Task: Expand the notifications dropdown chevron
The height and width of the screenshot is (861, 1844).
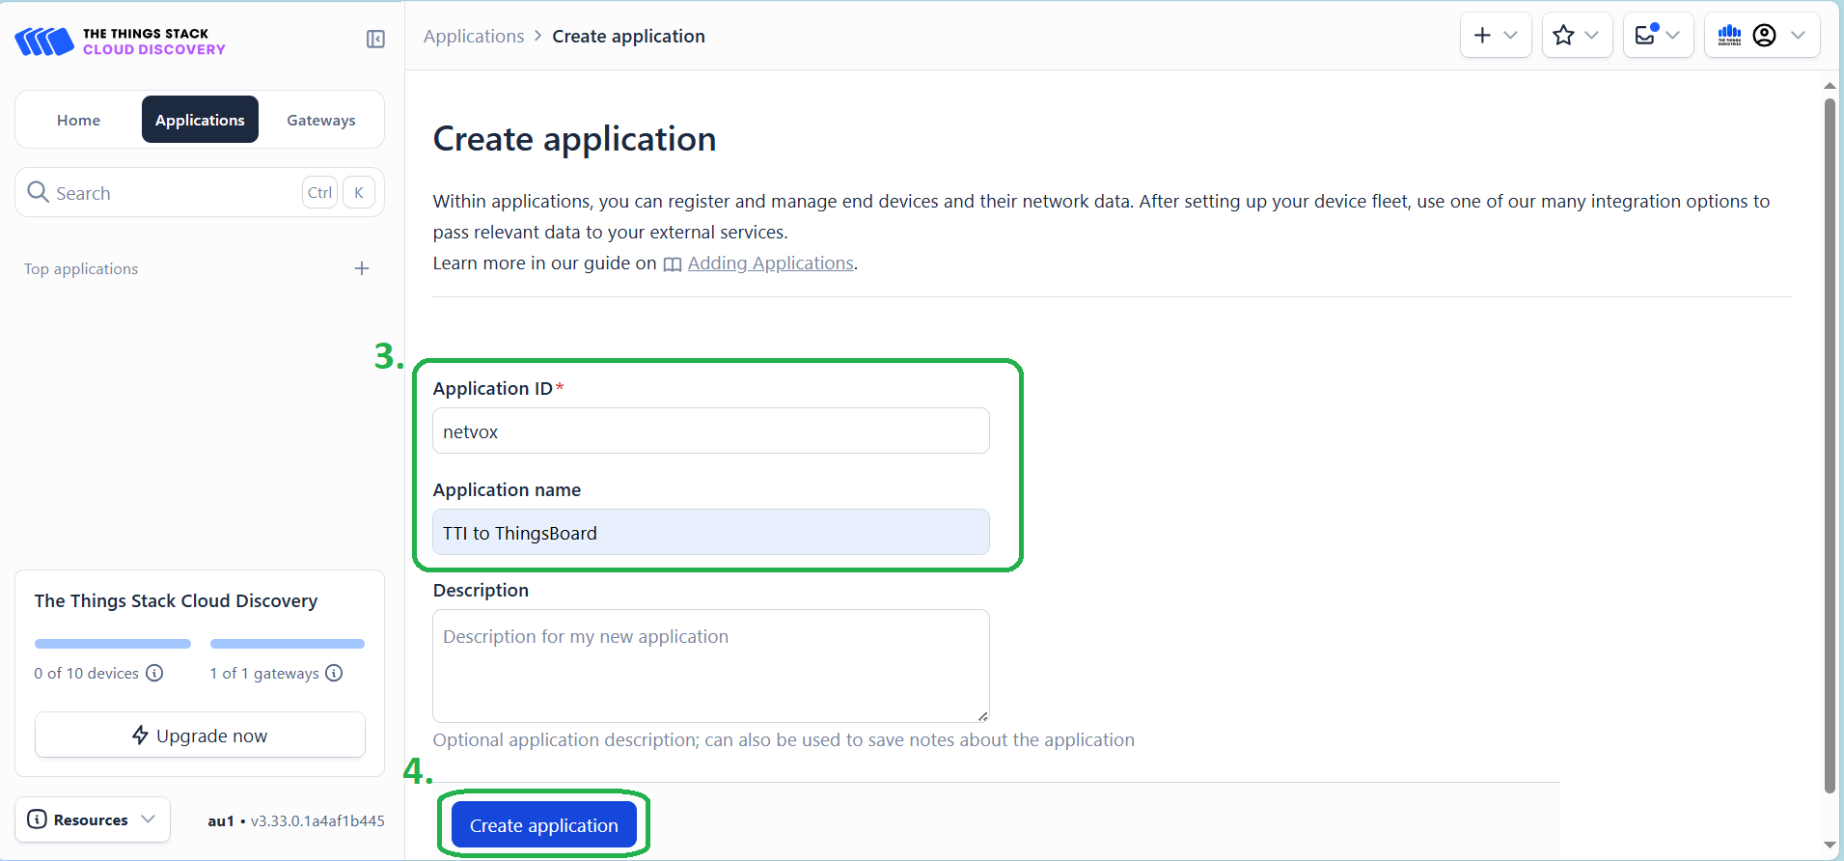Action: (1673, 36)
